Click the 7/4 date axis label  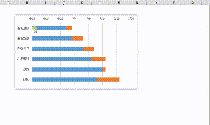(74, 19)
